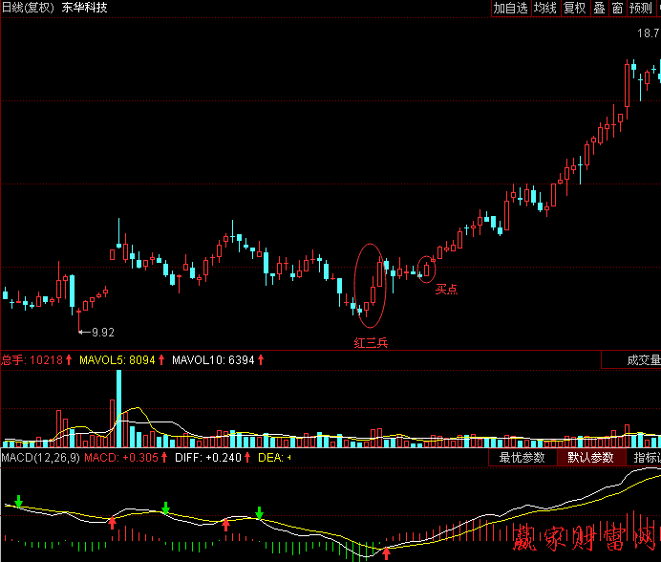The height and width of the screenshot is (562, 661).
Task: Select the 最优参数 tab
Action: pyautogui.click(x=522, y=458)
